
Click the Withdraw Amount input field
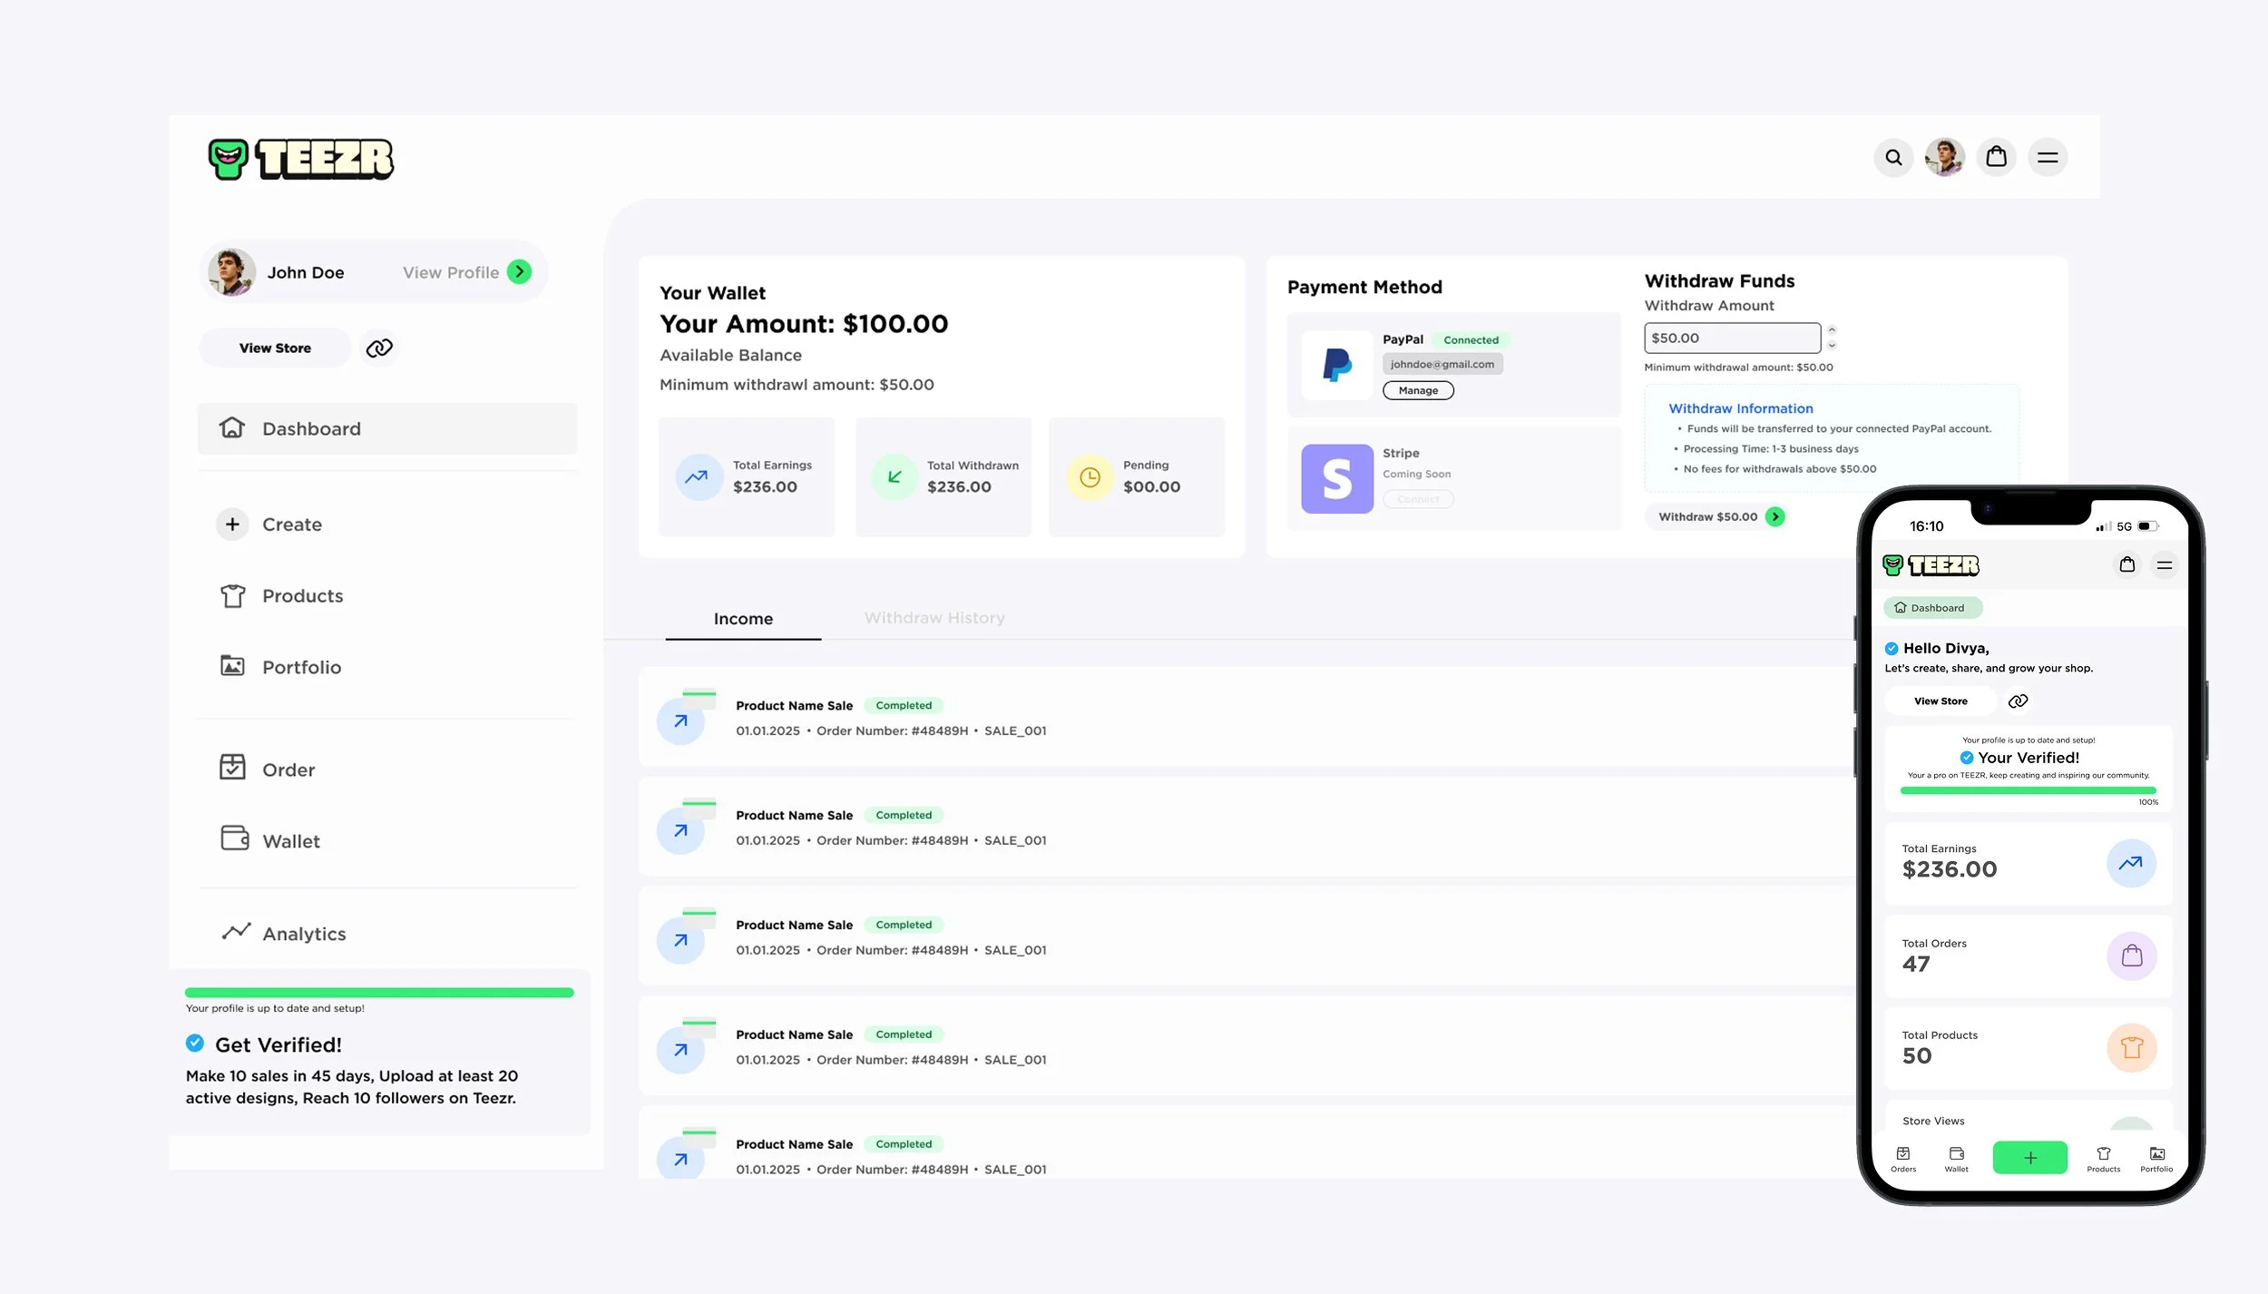[1731, 338]
